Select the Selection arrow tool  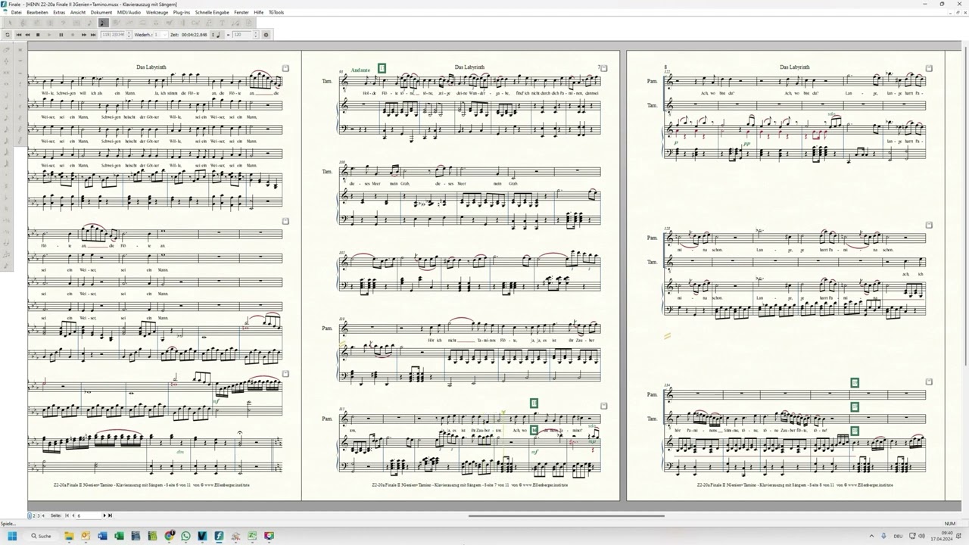click(x=10, y=23)
